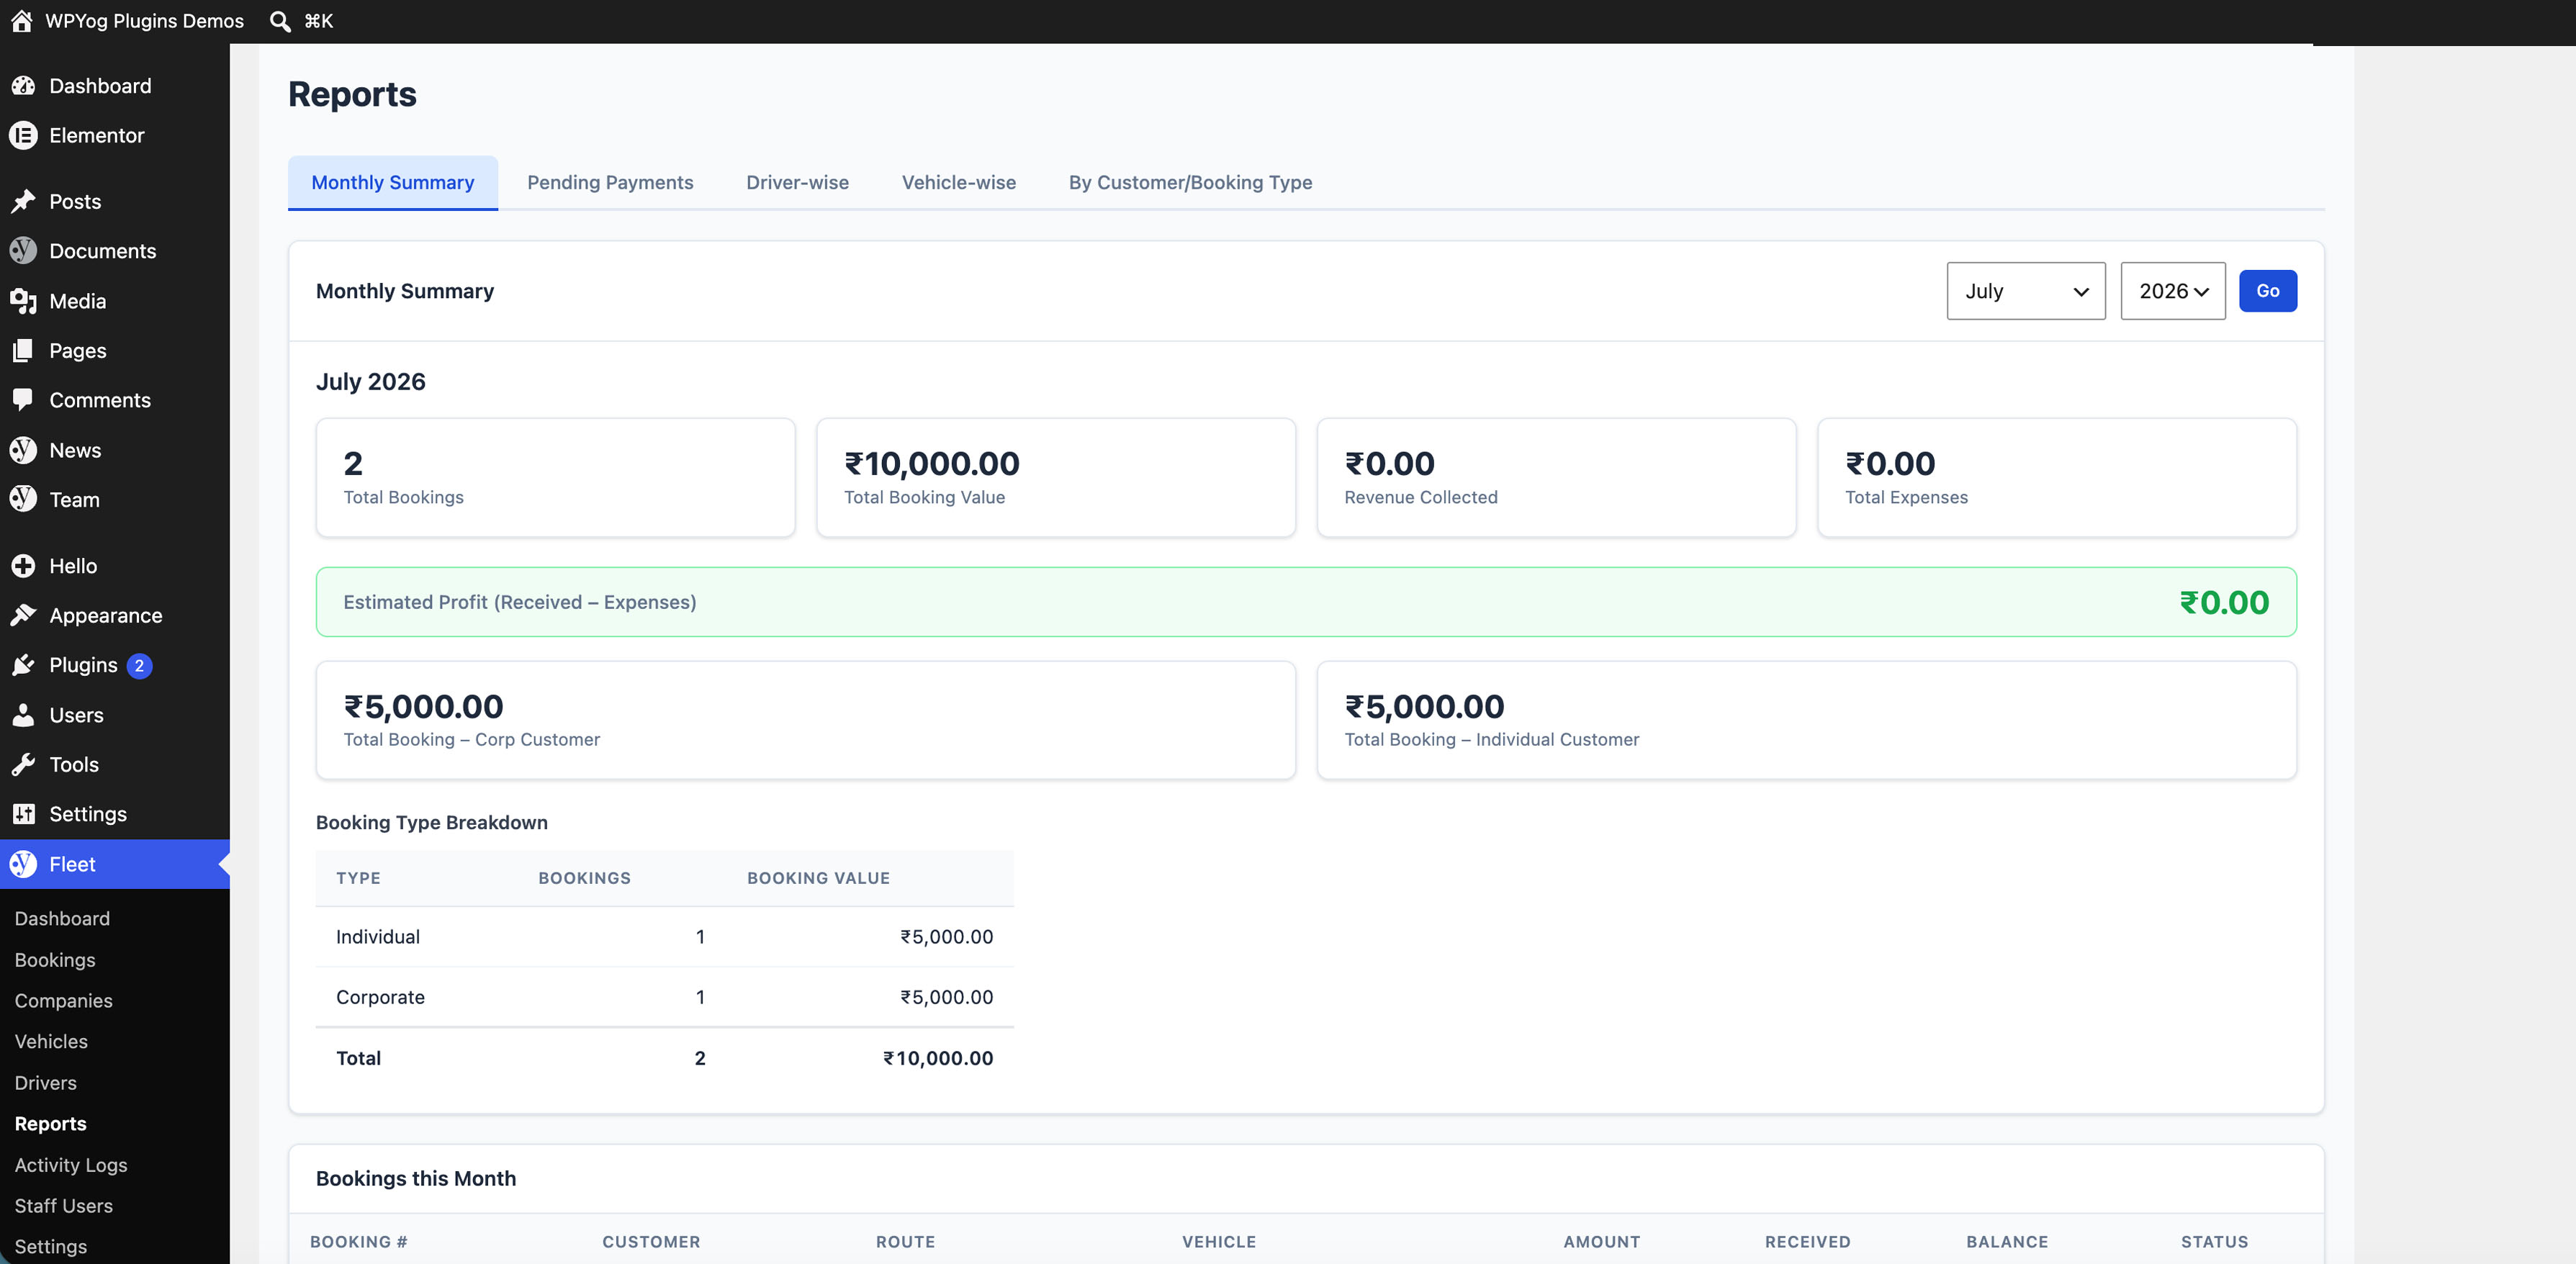2576x1264 pixels.
Task: Click the CUSTOMER column header
Action: point(651,1242)
